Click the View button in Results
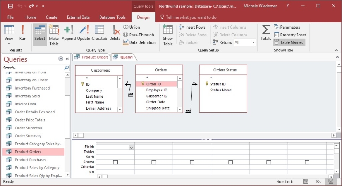Viewport: 342px width, 186px height. pyautogui.click(x=9, y=35)
